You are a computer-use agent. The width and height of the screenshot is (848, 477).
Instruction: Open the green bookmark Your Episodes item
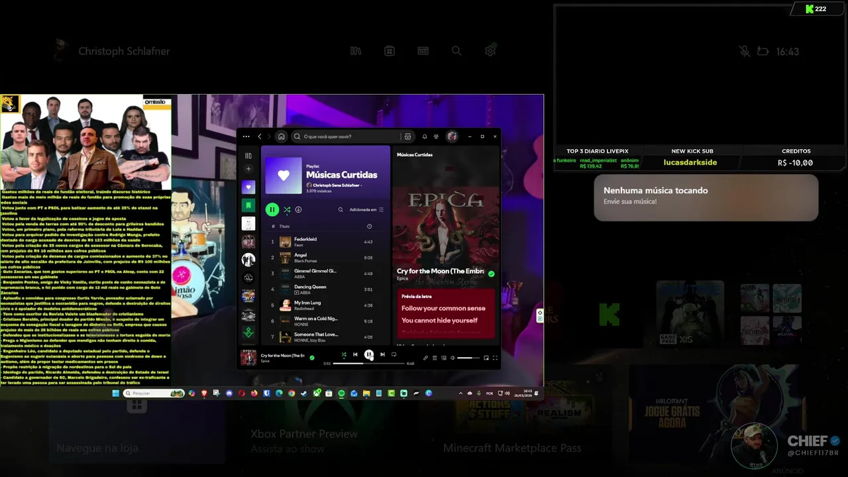(248, 205)
